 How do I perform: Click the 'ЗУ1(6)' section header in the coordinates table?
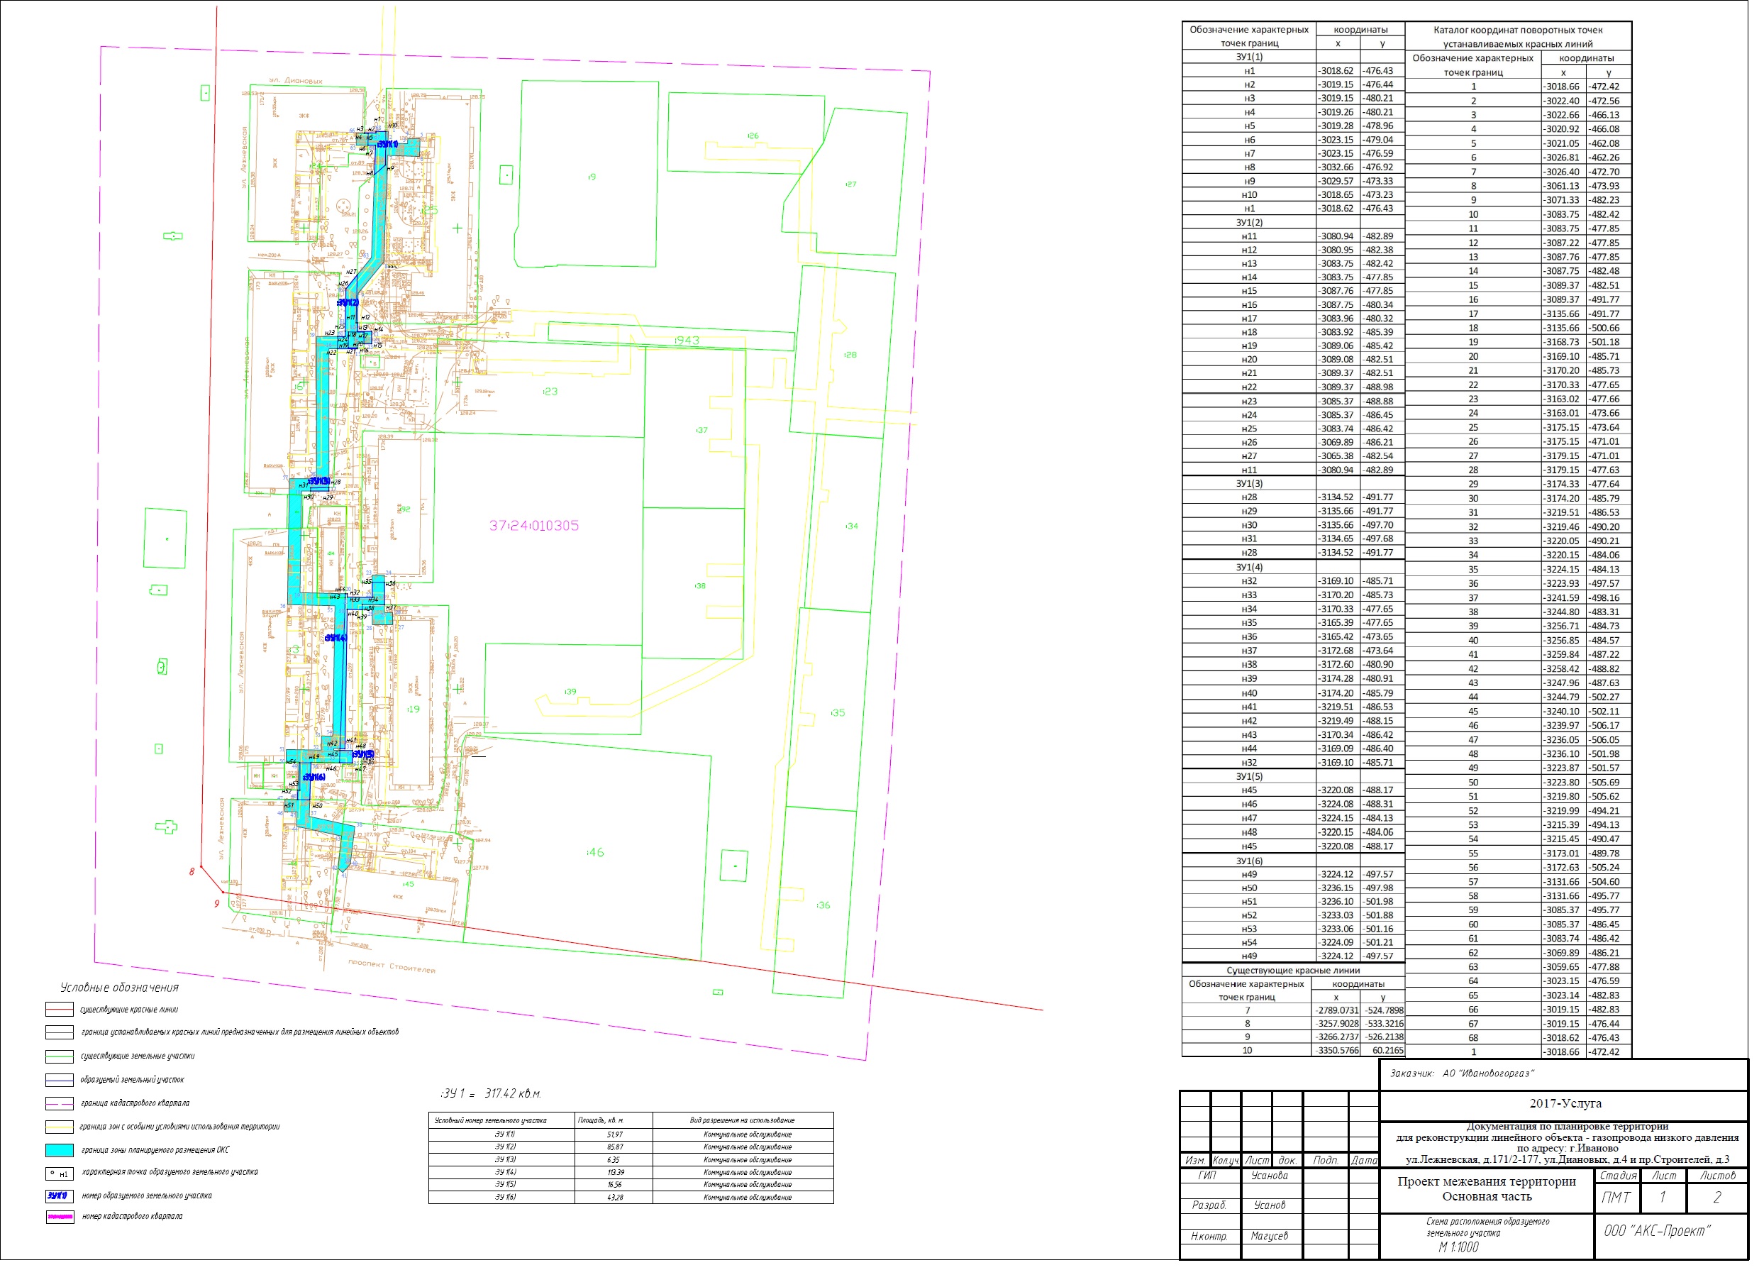pyautogui.click(x=1249, y=861)
